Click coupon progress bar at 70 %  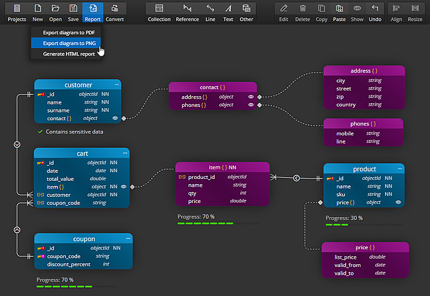point(77,287)
